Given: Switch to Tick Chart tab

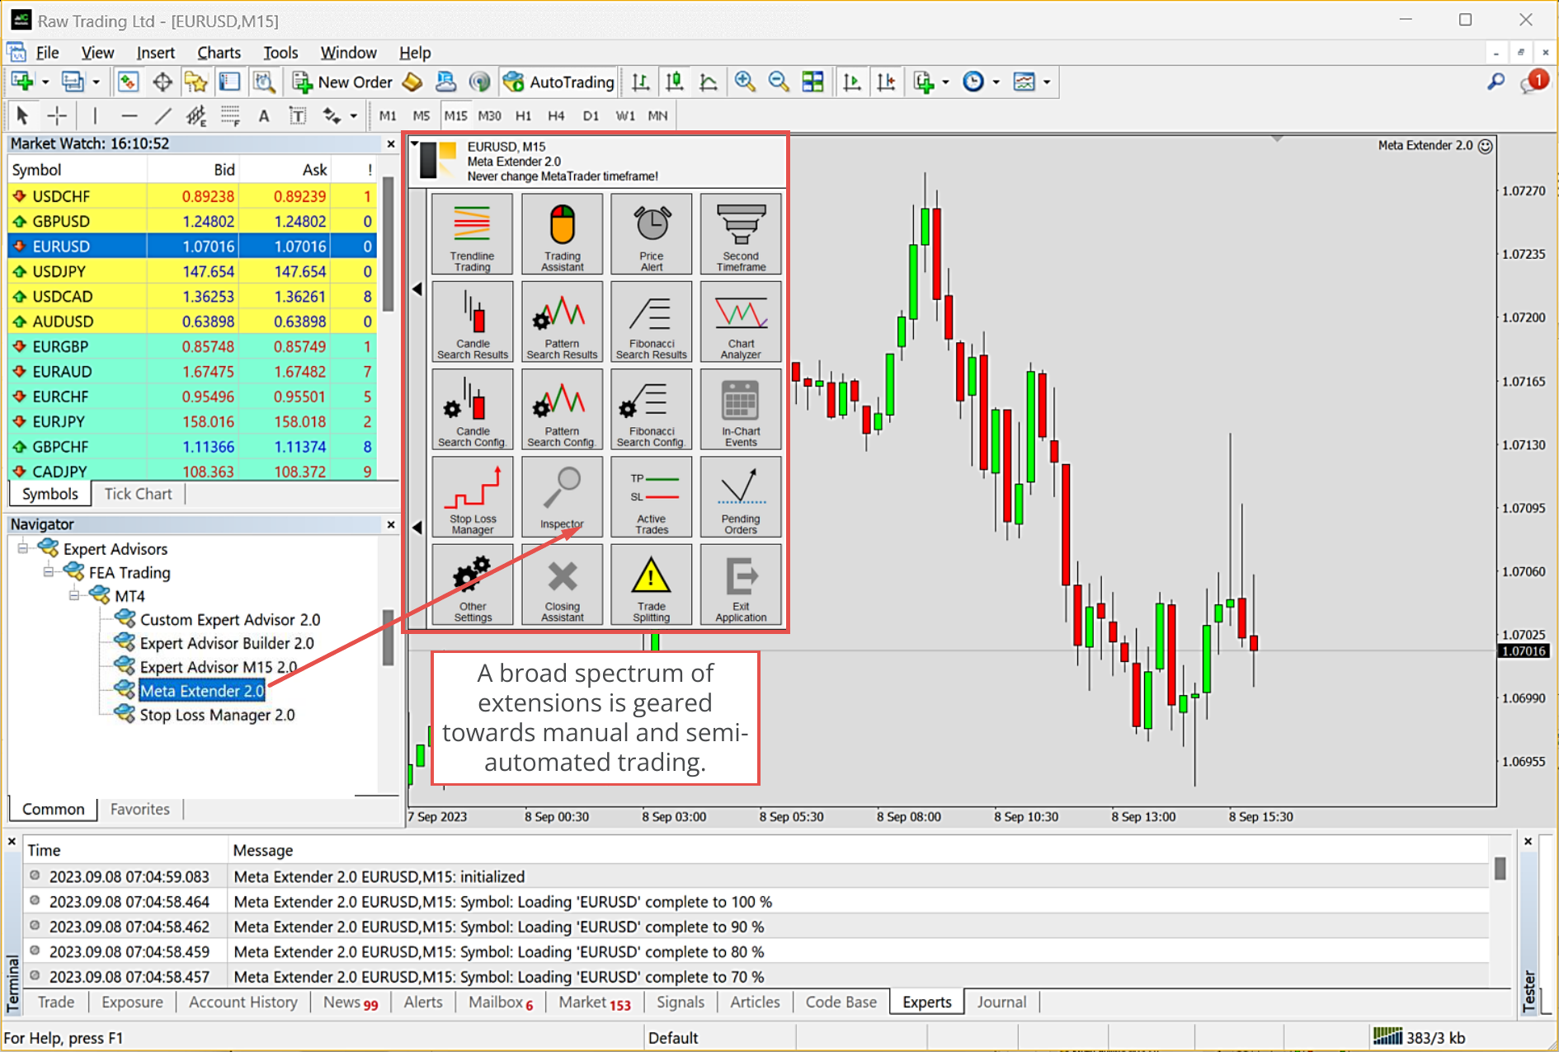Looking at the screenshot, I should tap(138, 494).
